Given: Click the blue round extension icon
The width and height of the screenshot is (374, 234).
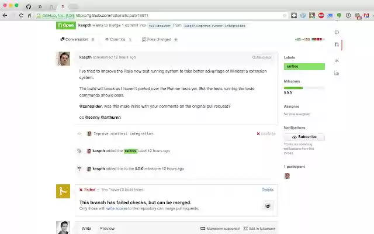Looking at the screenshot, I should pos(303,16).
